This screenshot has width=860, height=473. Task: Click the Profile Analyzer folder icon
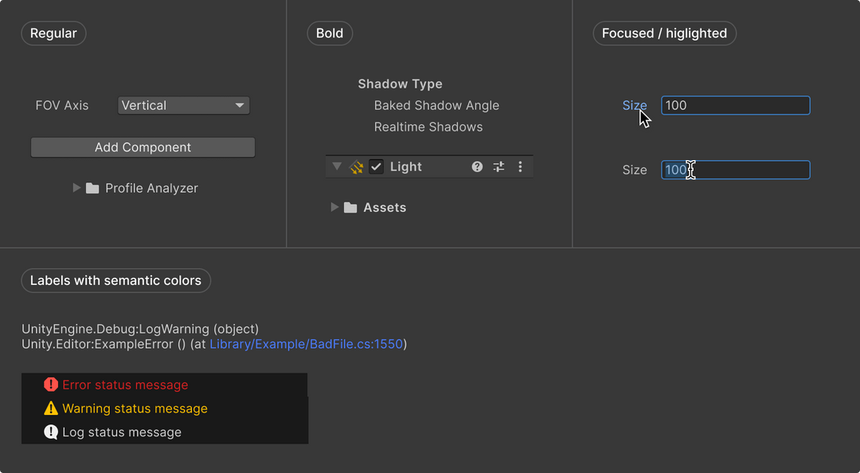tap(92, 189)
